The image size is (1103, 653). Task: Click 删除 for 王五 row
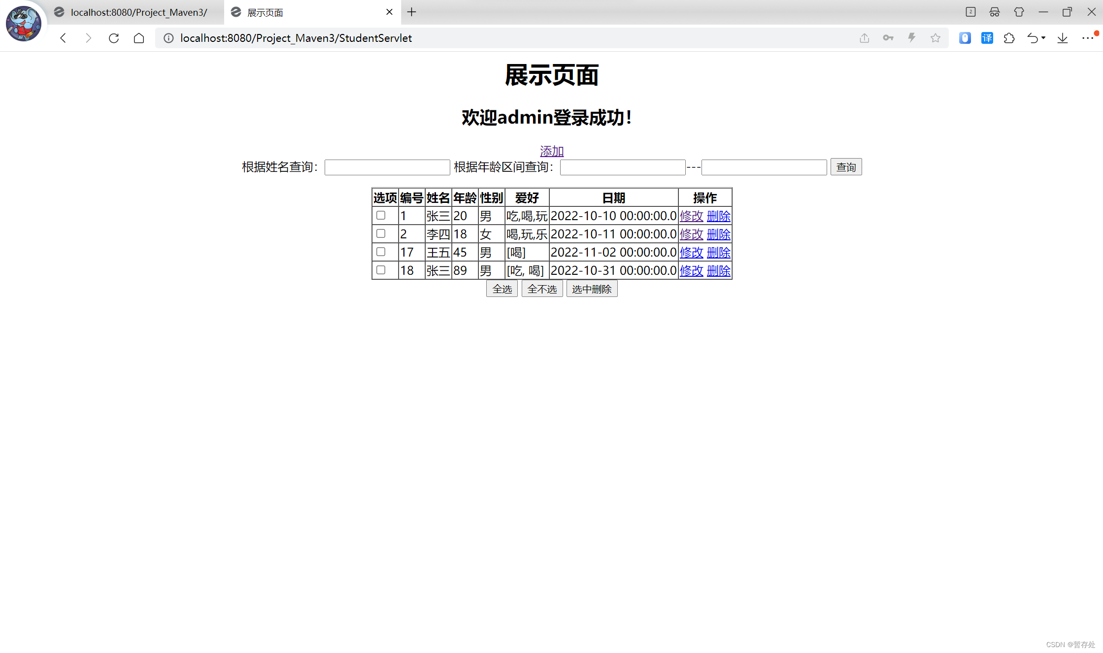pos(718,252)
